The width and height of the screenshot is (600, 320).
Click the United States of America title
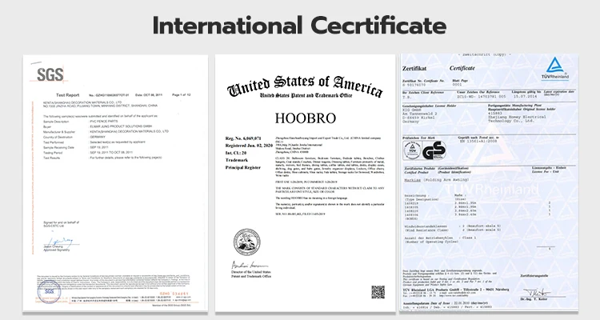305,86
